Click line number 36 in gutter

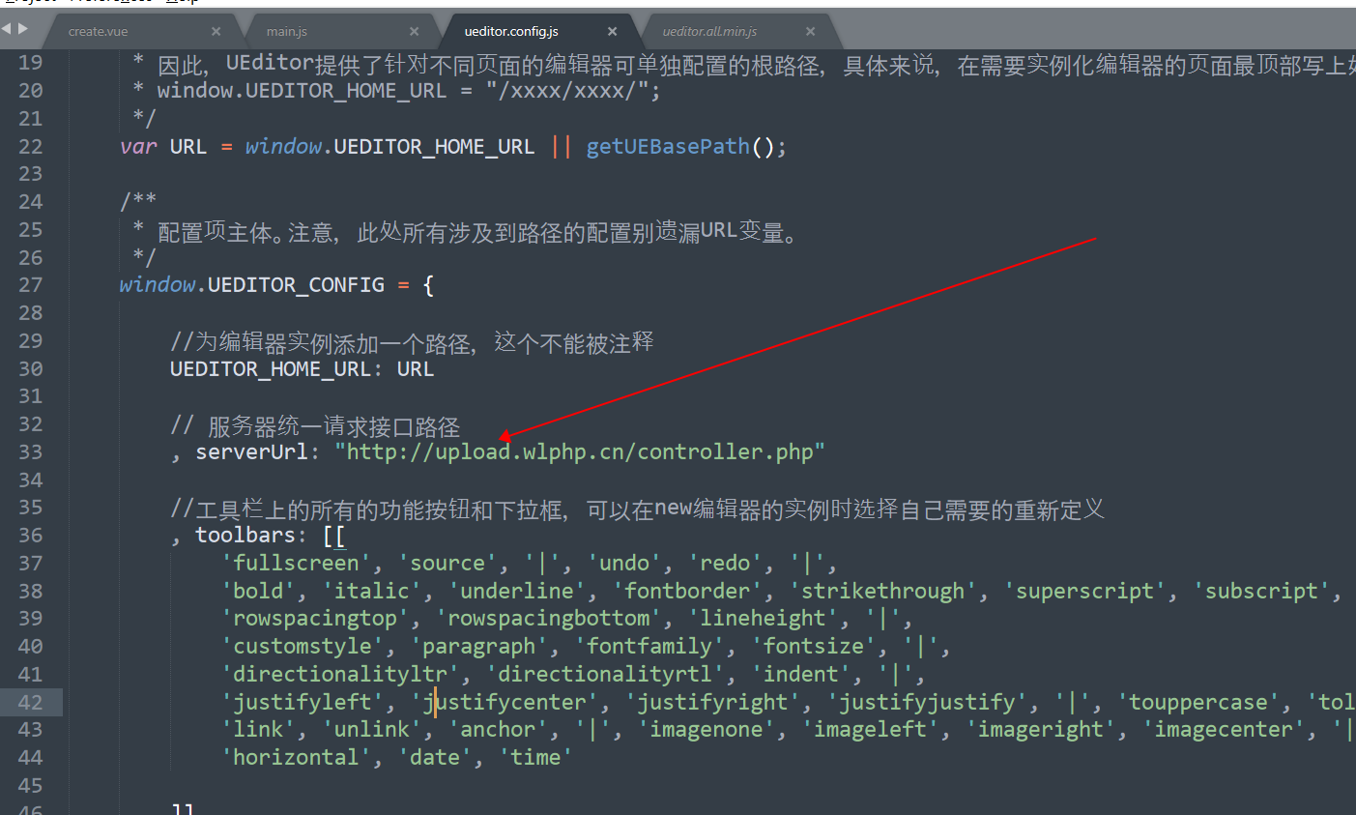point(31,535)
